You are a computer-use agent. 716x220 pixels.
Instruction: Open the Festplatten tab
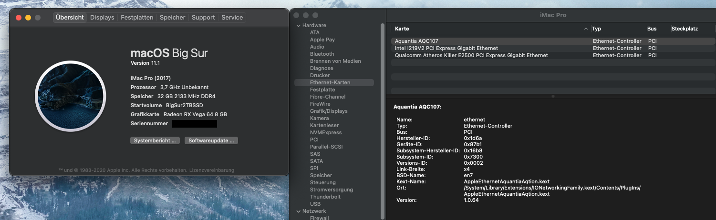[137, 18]
